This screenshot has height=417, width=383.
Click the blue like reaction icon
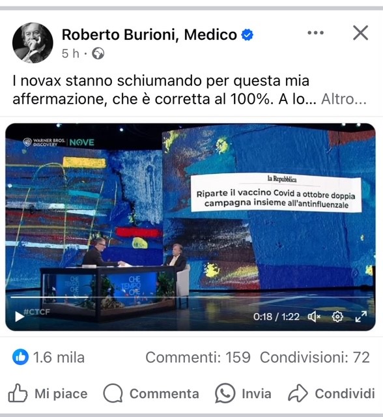(x=20, y=357)
